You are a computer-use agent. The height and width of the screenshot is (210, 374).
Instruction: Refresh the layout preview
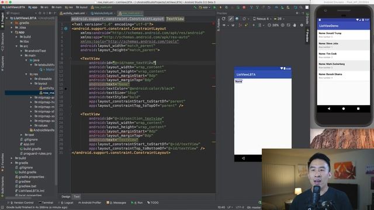(x=224, y=19)
